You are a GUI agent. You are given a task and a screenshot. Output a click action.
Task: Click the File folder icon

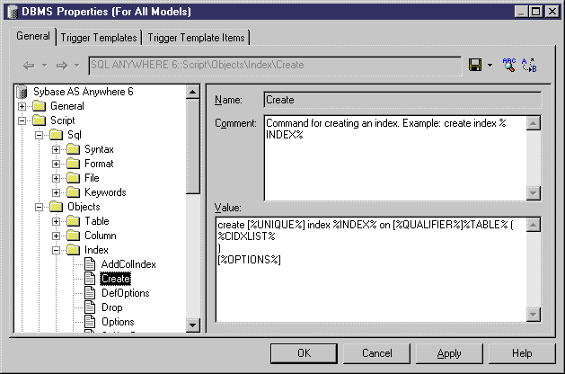pos(73,178)
